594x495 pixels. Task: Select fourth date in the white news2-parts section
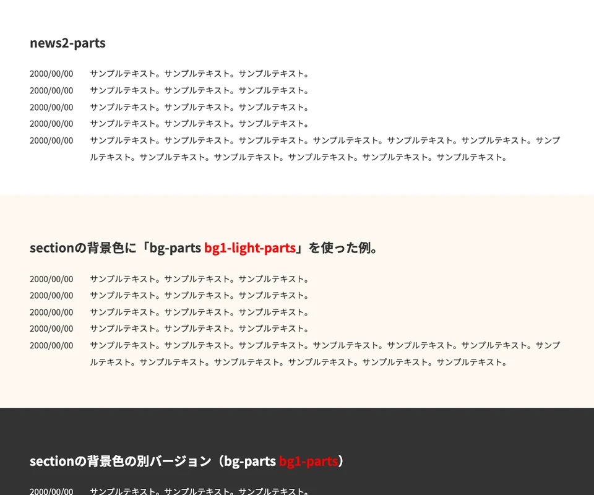(51, 124)
